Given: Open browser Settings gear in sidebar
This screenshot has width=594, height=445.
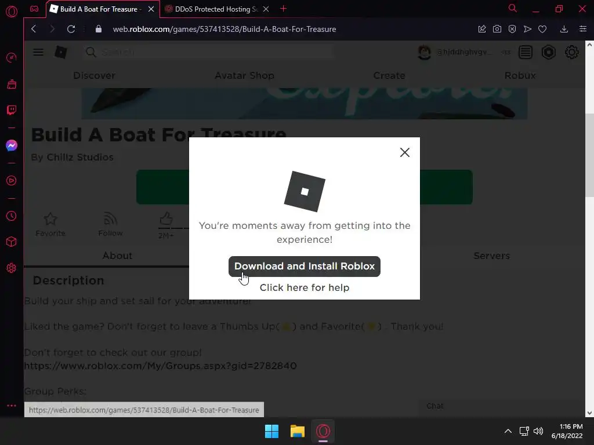Looking at the screenshot, I should (12, 268).
